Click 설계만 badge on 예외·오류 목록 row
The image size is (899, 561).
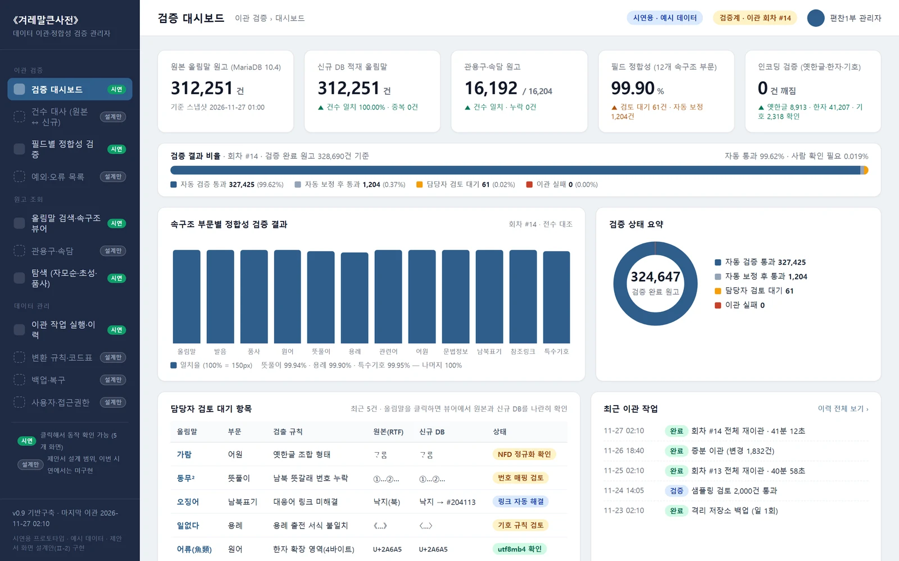click(113, 177)
